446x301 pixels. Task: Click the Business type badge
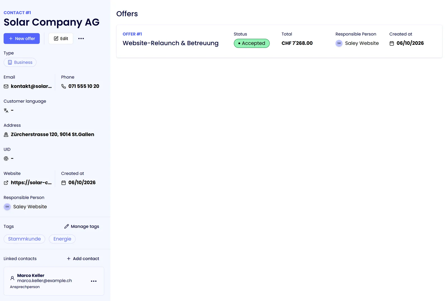(x=20, y=62)
